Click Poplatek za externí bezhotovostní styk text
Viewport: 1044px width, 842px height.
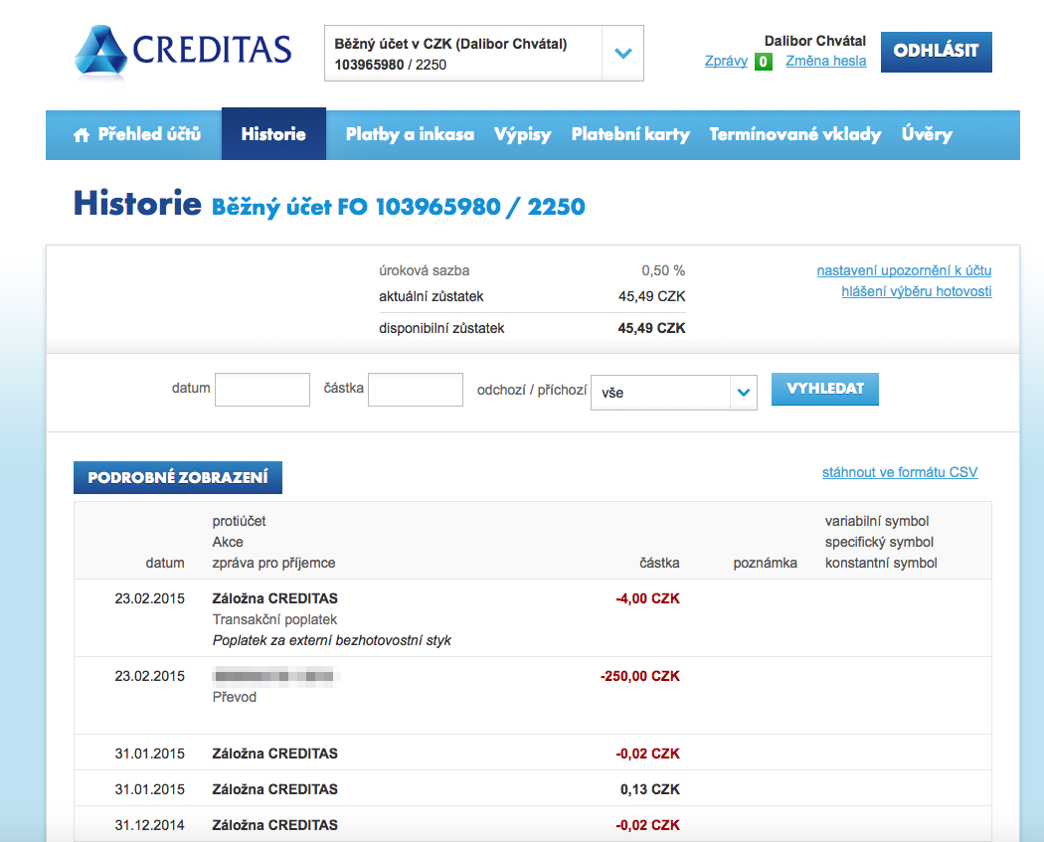click(331, 640)
